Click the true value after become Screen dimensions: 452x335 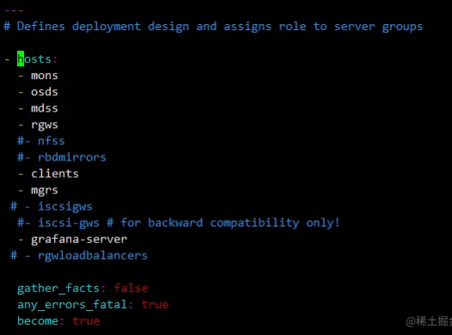(x=86, y=321)
